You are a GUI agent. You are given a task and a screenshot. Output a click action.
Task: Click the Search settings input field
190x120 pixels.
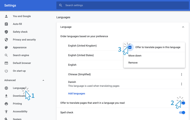click(123, 5)
